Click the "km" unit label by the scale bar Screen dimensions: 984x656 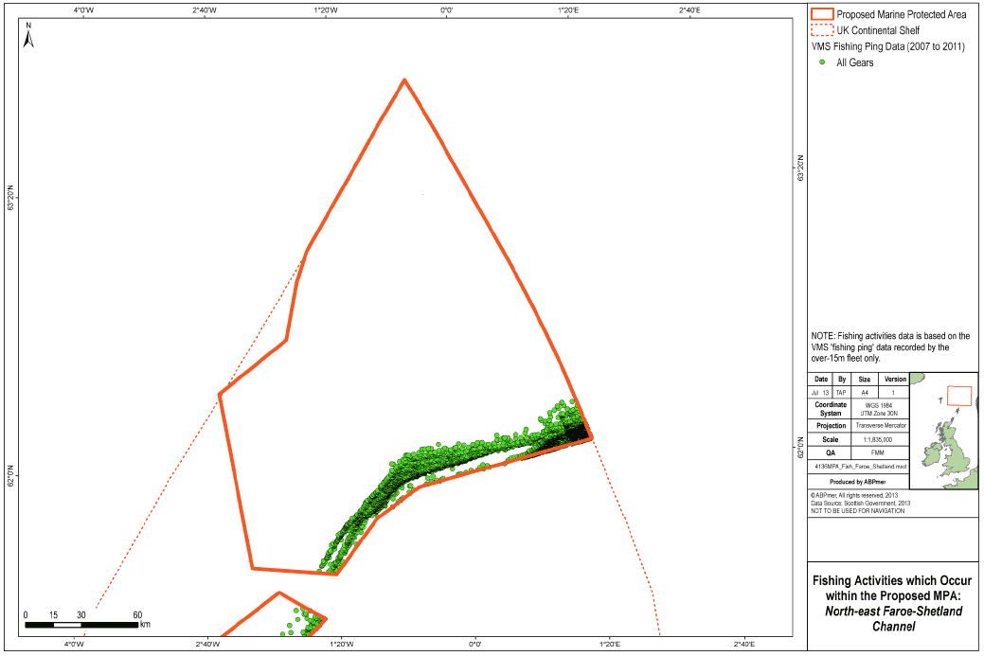(145, 625)
